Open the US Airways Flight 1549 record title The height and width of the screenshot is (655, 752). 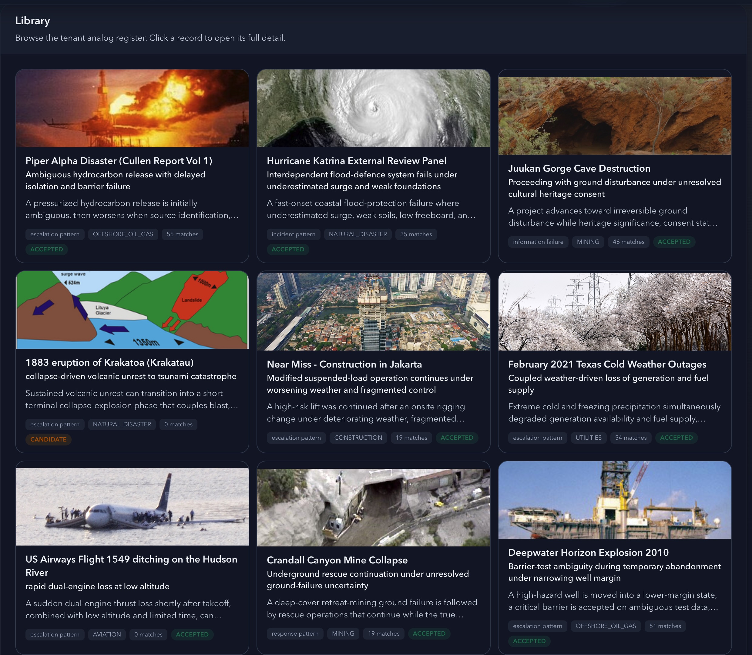pos(132,566)
